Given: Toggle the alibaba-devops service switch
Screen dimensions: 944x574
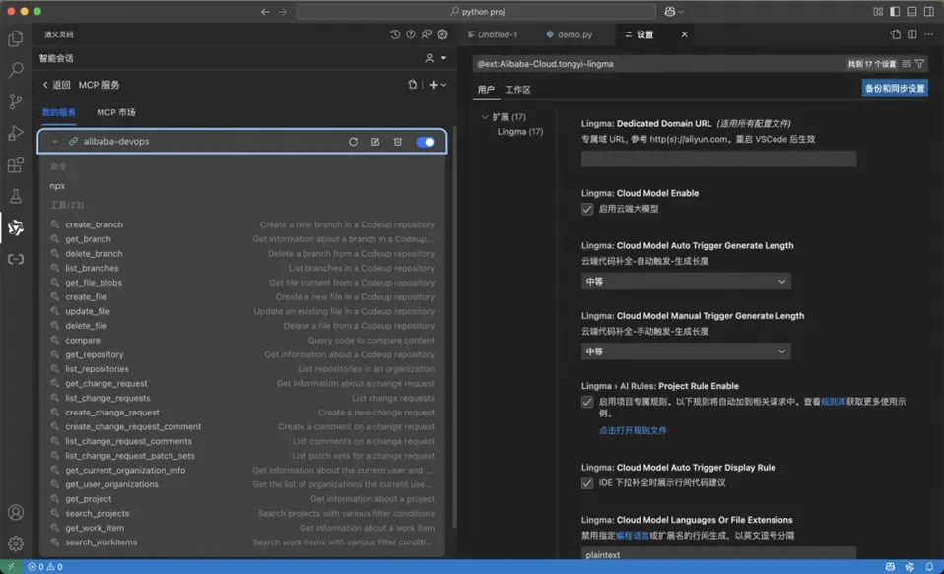Looking at the screenshot, I should 425,142.
